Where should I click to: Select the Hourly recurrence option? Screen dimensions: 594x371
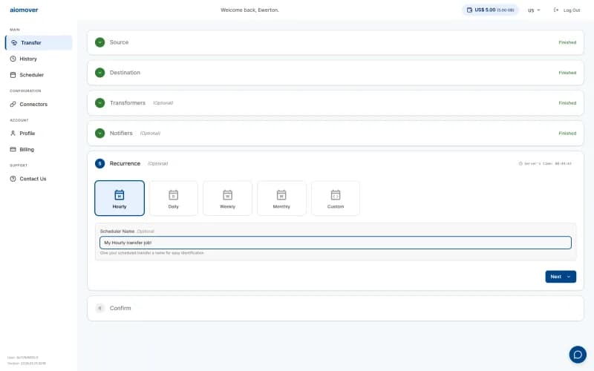point(120,198)
